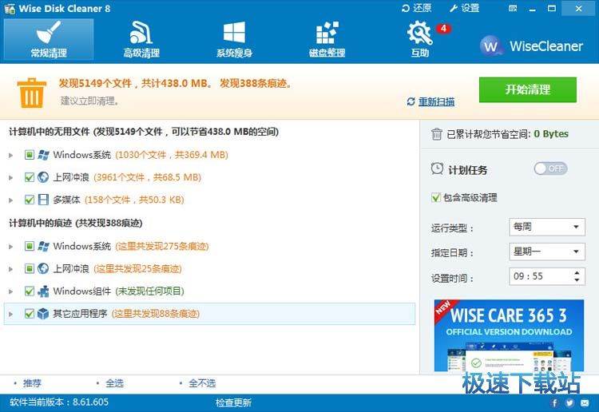The width and height of the screenshot is (599, 412).
Task: Uncheck 包含高级清理 checkbox
Action: pos(436,197)
